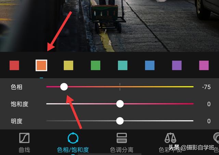
Task: Click the 色相 hue slider handle
Action: [64, 87]
